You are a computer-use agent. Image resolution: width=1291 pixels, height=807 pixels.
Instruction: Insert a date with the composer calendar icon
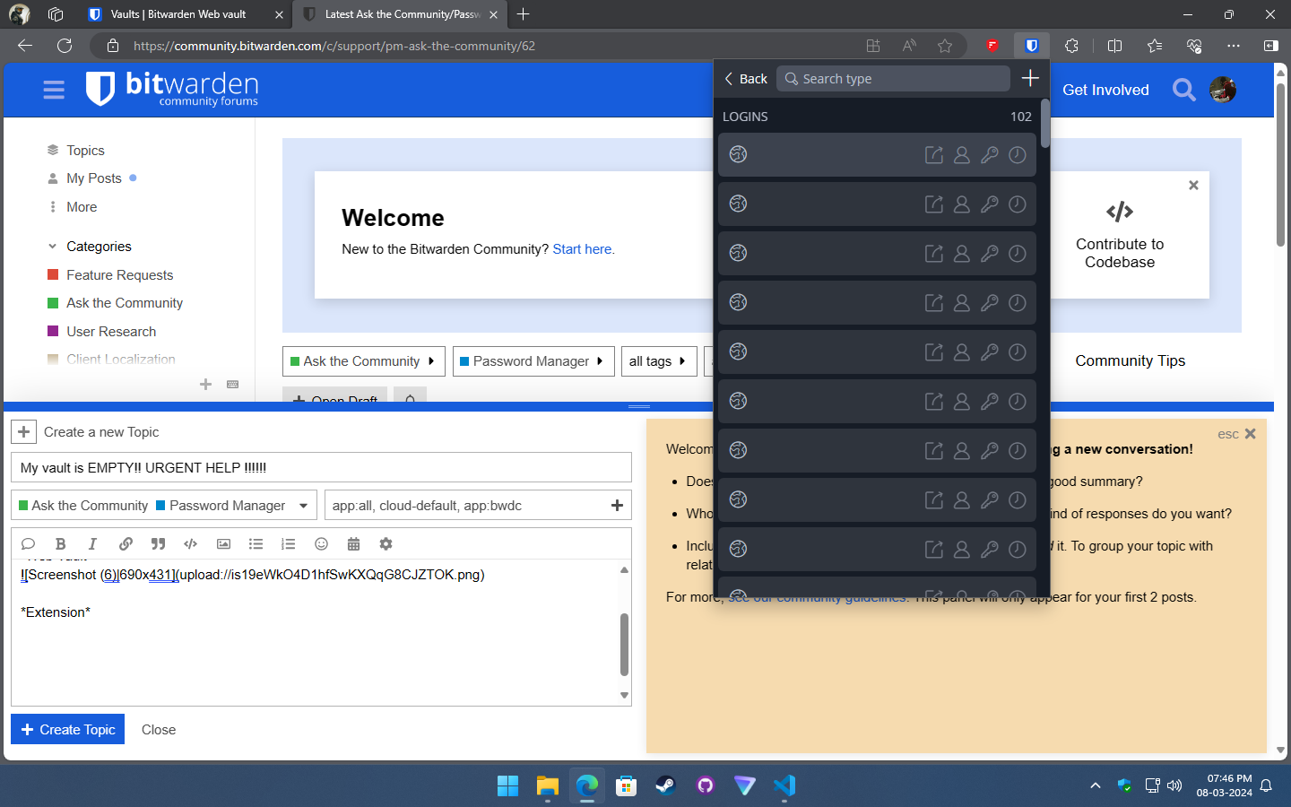pos(353,543)
